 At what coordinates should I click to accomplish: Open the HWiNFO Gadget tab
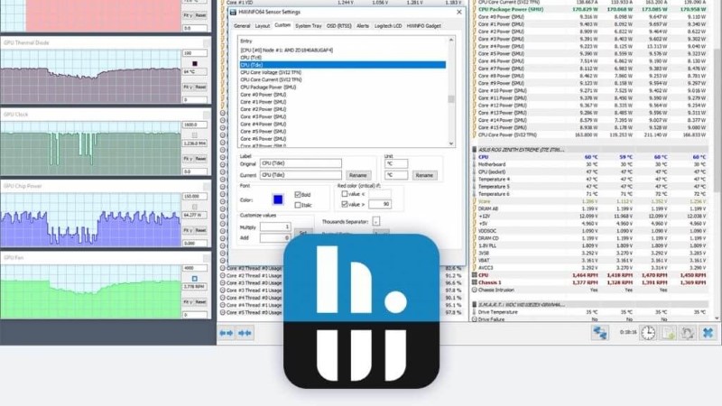coord(423,26)
